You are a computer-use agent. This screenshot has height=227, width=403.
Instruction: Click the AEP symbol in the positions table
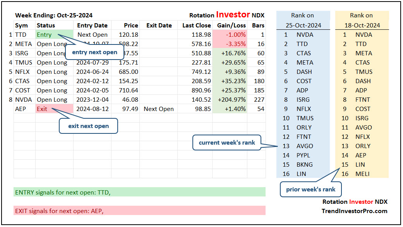point(21,109)
